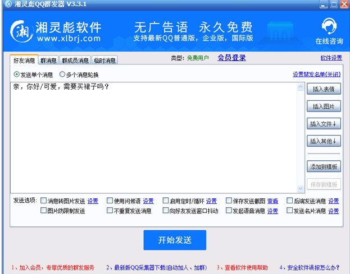
Task: Enable 启用定时/循环 checkbox
Action: [166, 201]
